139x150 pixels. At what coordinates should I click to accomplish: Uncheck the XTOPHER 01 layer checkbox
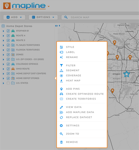tap(8, 31)
